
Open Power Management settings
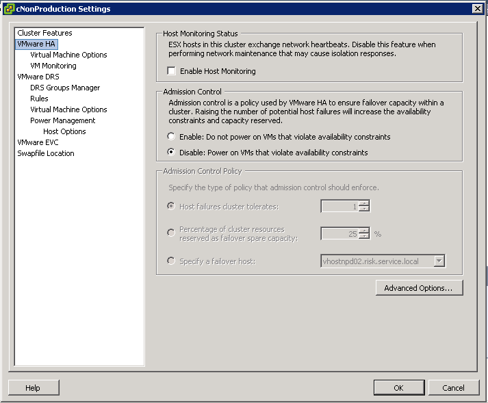pyautogui.click(x=62, y=120)
